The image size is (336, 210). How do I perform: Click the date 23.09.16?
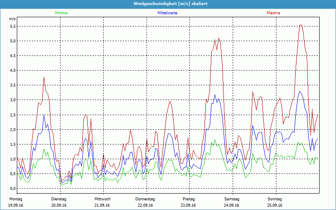[x=188, y=205]
